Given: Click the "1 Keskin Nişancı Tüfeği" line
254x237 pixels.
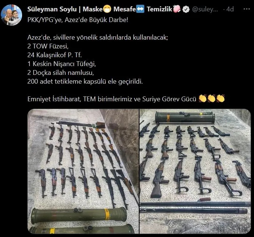Looking at the screenshot, I should 62,63.
